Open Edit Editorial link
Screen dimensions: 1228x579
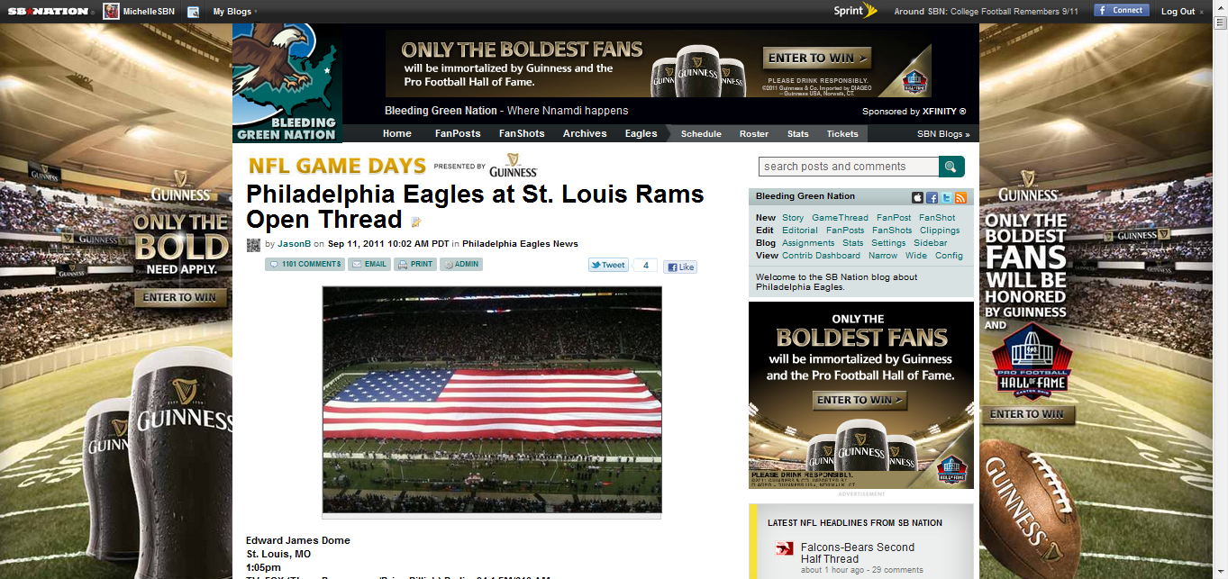pos(800,231)
